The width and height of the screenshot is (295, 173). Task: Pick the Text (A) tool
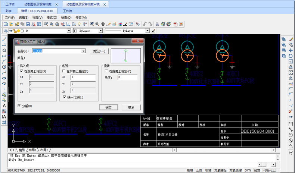point(4,106)
